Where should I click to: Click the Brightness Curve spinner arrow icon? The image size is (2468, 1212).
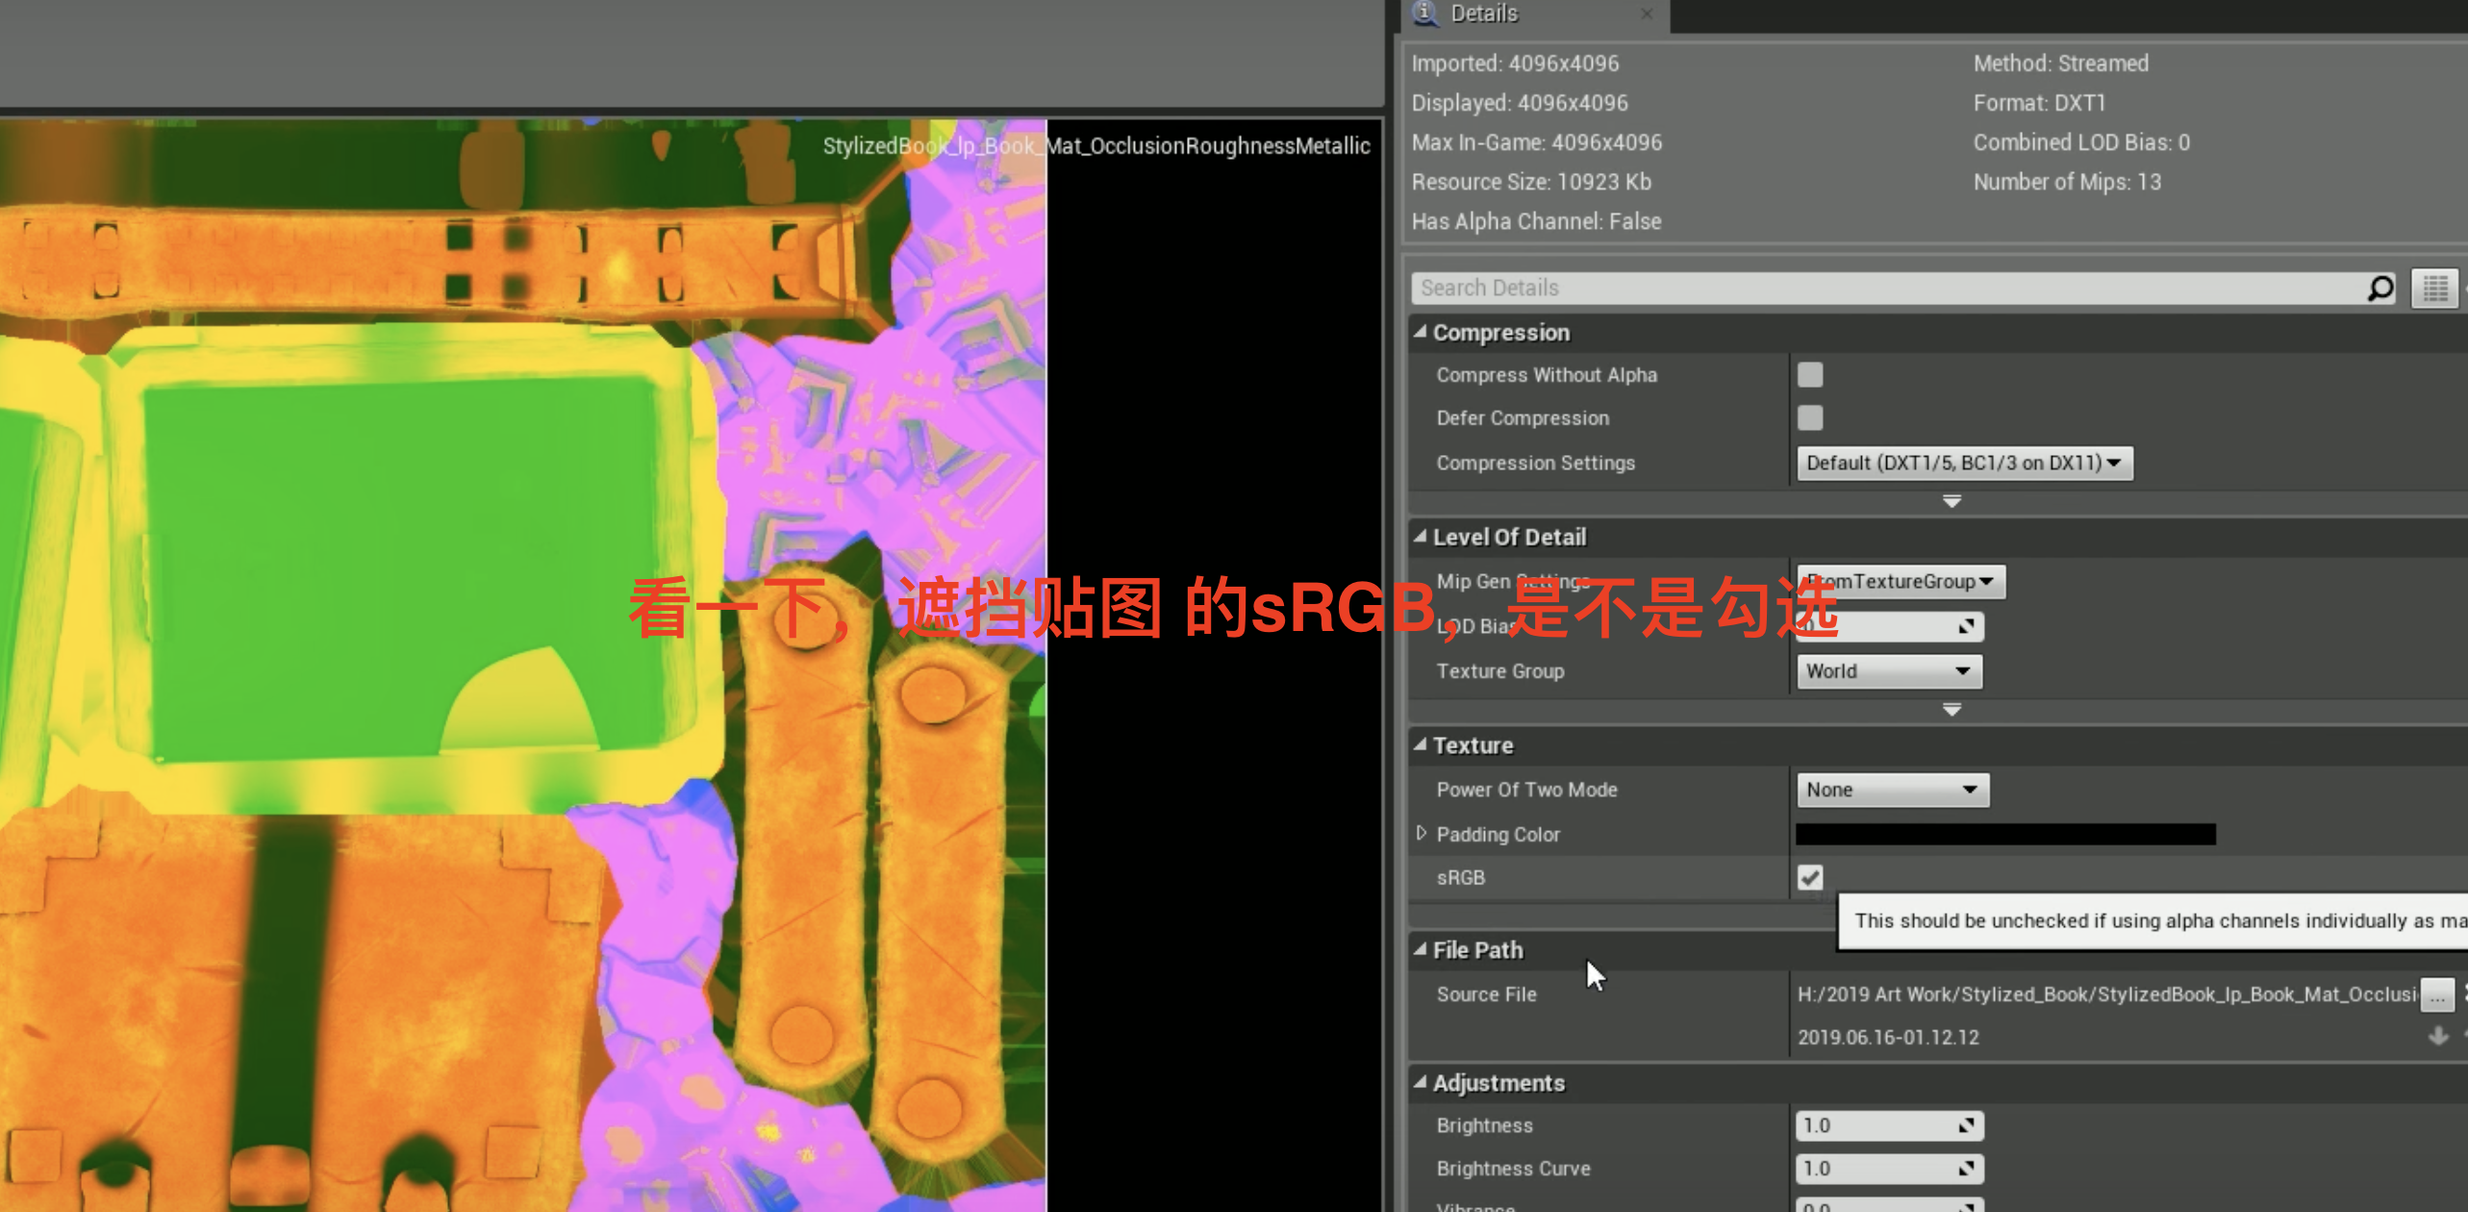[x=1966, y=1169]
